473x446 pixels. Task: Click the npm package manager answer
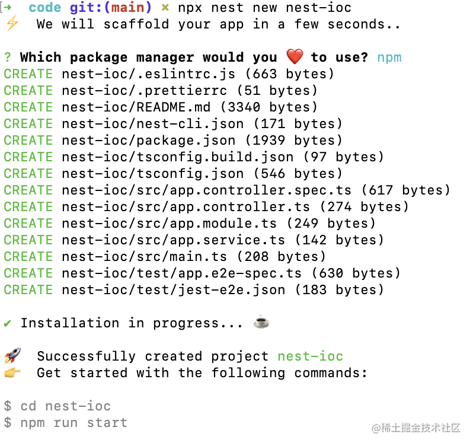[x=389, y=58]
